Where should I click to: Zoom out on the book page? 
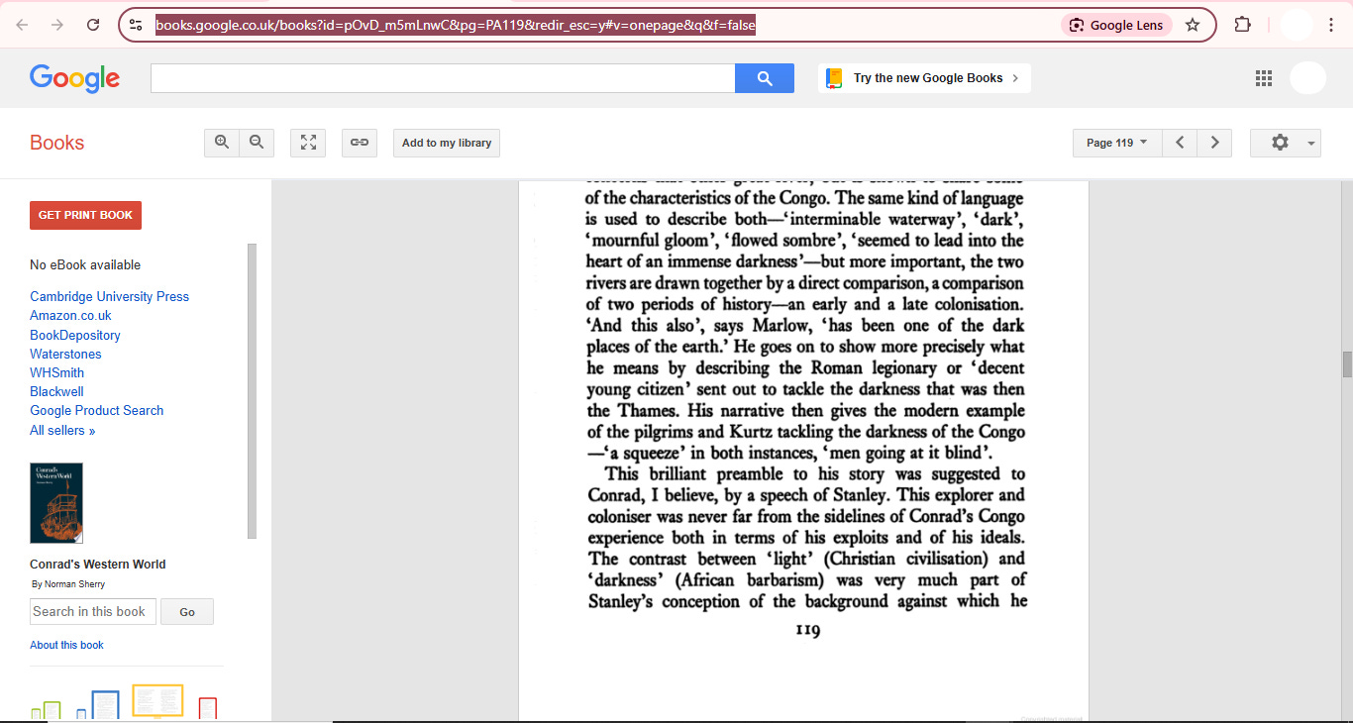point(257,143)
